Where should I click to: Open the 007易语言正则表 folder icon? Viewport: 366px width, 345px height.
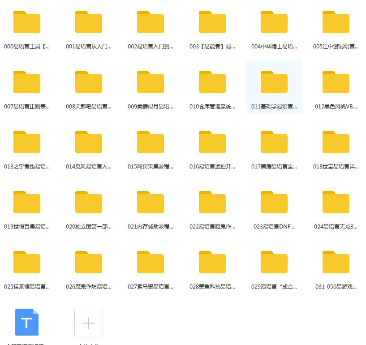click(27, 82)
